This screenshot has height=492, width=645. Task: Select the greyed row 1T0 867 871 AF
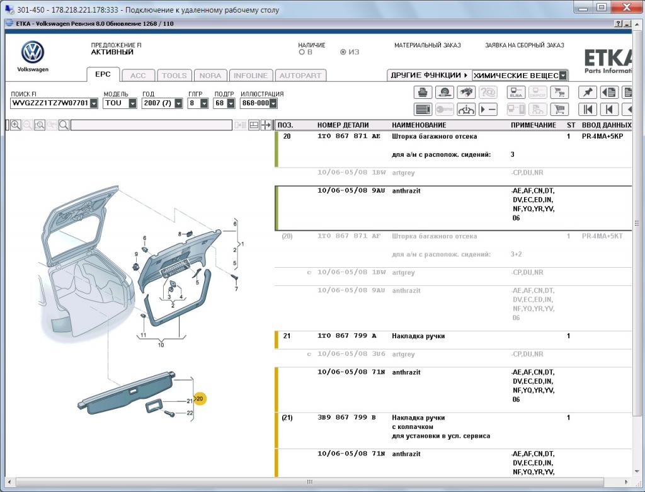349,236
